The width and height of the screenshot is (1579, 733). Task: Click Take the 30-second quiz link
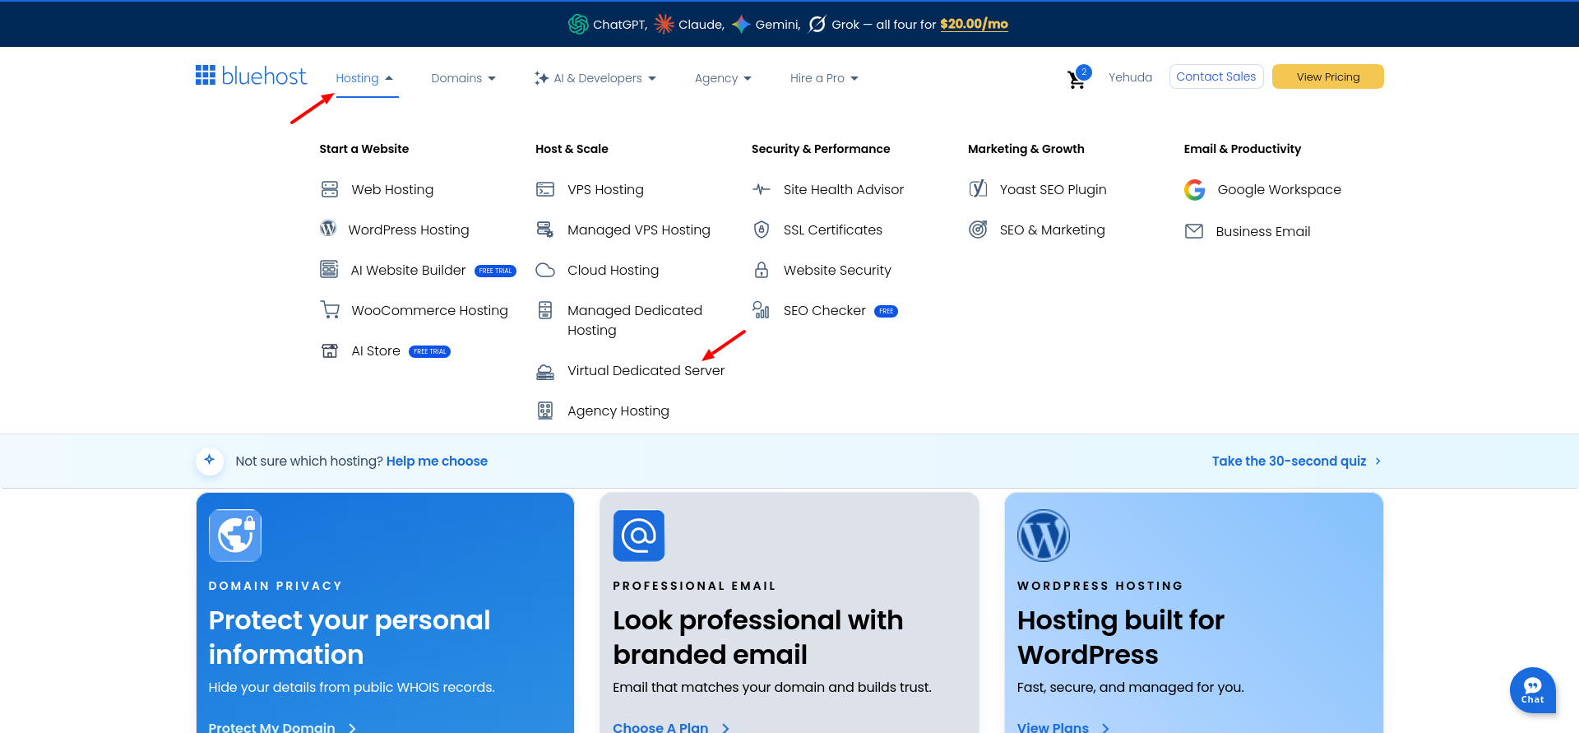coord(1289,461)
